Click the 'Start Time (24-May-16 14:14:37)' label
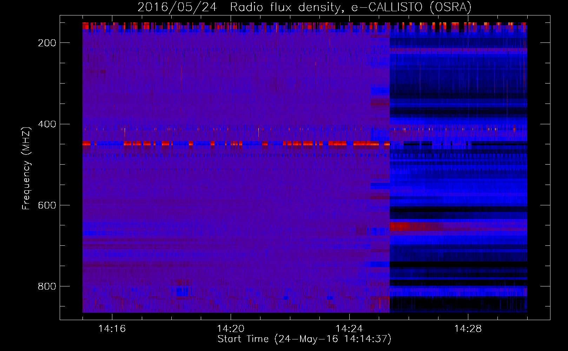Screen dimensions: 568x351 tap(304, 339)
